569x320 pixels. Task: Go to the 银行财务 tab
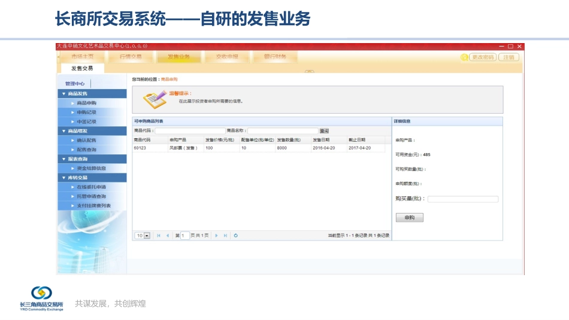(x=275, y=57)
